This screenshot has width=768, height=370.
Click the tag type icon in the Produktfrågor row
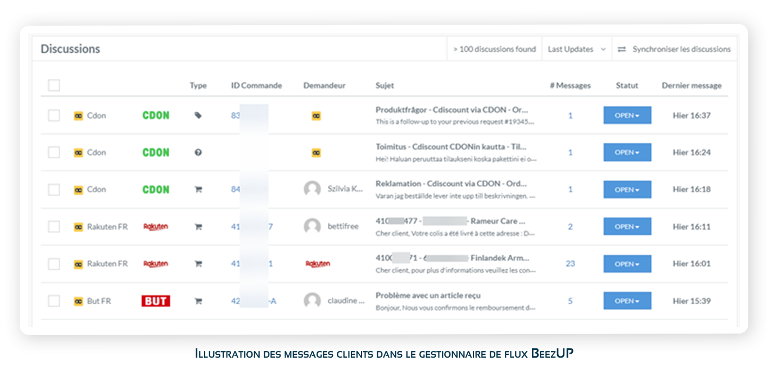point(198,115)
